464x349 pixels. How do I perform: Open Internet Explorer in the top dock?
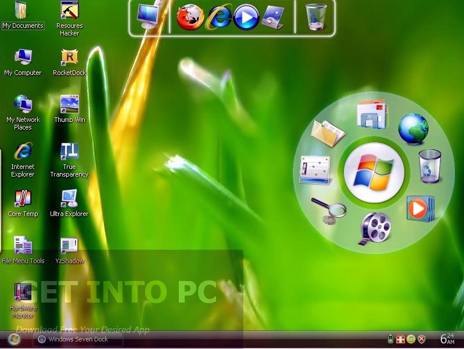220,17
